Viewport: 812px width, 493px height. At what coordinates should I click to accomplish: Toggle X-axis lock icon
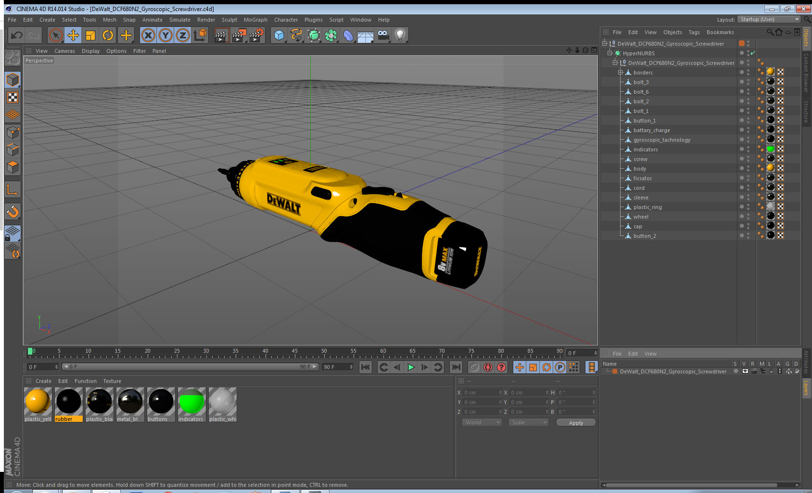point(148,35)
